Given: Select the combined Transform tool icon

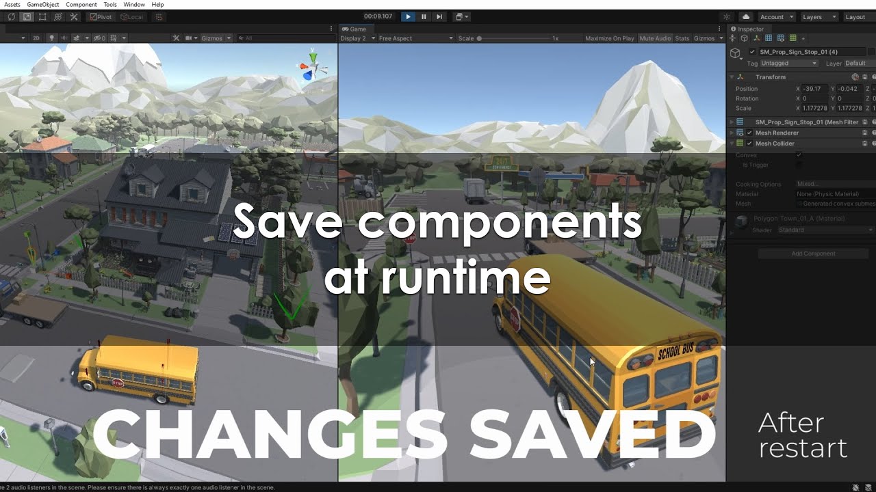Looking at the screenshot, I should [57, 17].
